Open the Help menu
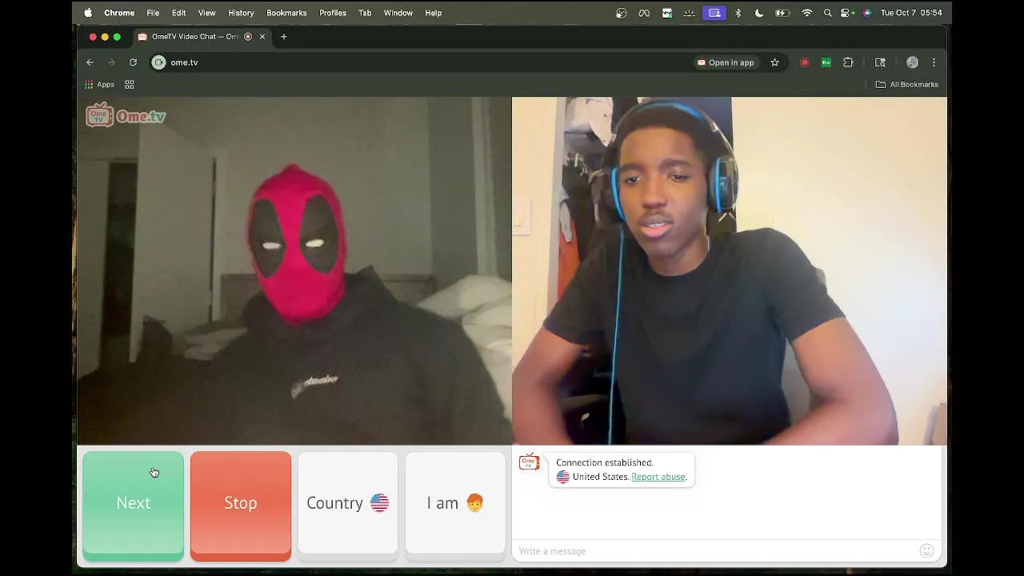 433,13
